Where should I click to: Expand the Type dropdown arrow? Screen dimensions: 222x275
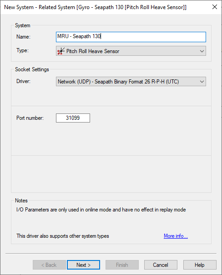(202, 51)
